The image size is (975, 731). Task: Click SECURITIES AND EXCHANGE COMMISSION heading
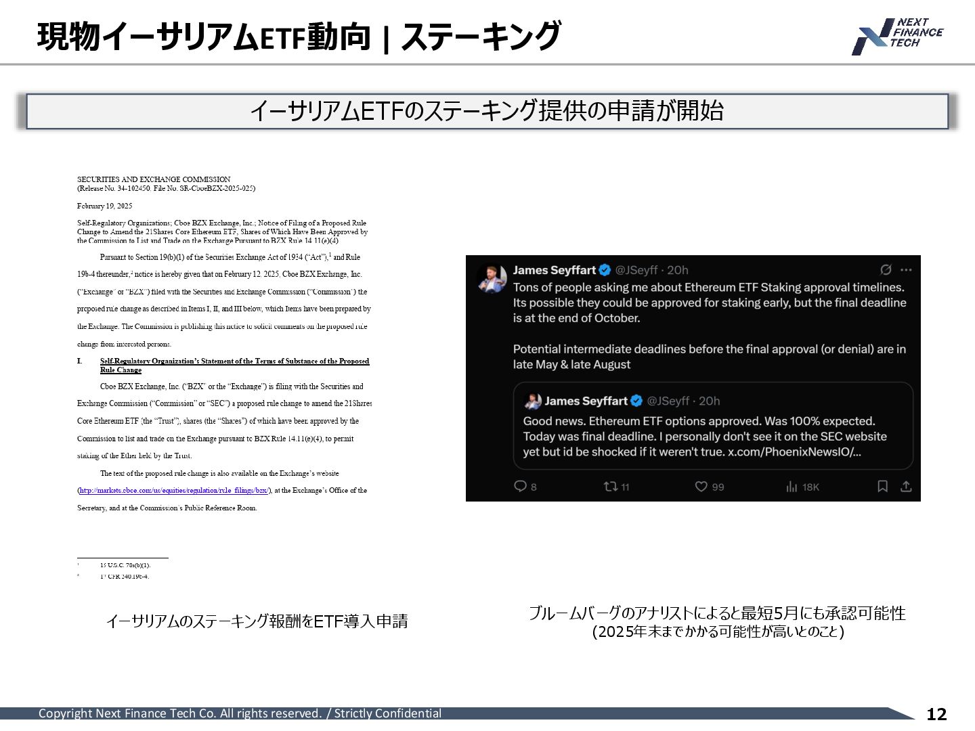154,179
